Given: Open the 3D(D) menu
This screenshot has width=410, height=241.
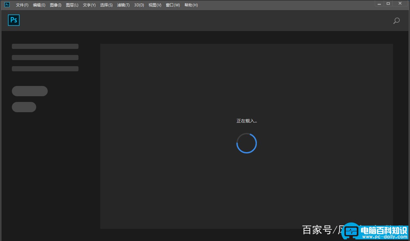Looking at the screenshot, I should click(x=139, y=5).
